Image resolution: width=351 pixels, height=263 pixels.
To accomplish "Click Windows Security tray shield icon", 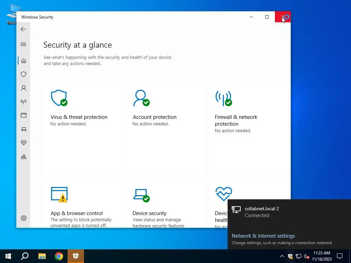I will click(290, 256).
